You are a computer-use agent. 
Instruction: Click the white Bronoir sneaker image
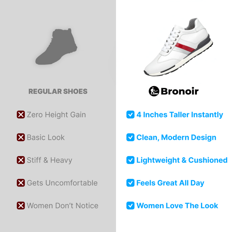pyautogui.click(x=178, y=47)
